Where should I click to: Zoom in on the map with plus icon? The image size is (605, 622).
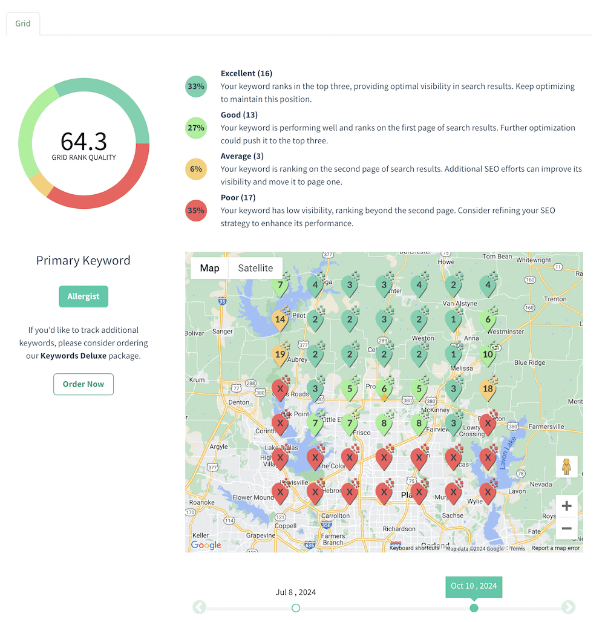tap(566, 505)
